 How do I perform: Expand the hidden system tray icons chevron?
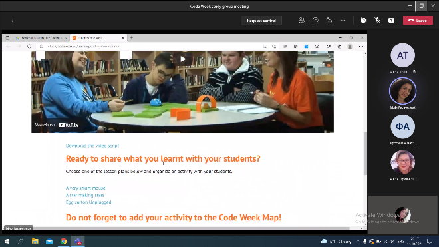[358, 241]
